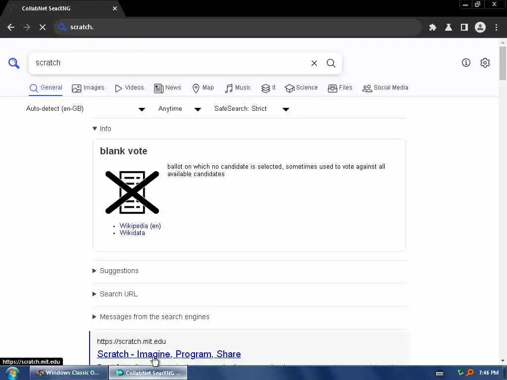Open the Wikipedia (en) link
The image size is (507, 380).
(140, 226)
